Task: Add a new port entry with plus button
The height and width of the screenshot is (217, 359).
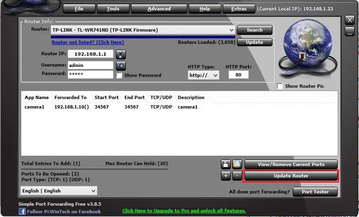Action: tap(226, 175)
